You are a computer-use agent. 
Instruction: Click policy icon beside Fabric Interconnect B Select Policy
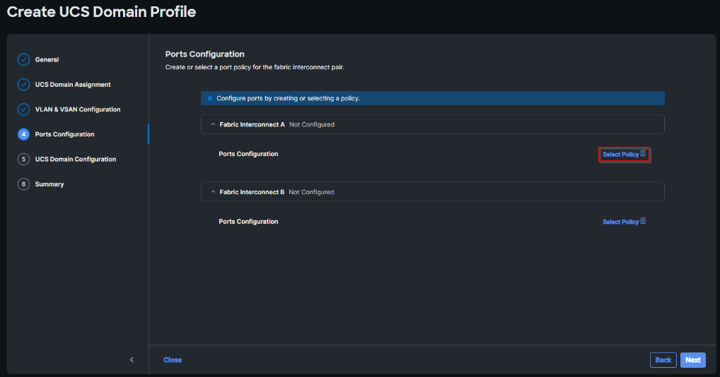pyautogui.click(x=643, y=221)
